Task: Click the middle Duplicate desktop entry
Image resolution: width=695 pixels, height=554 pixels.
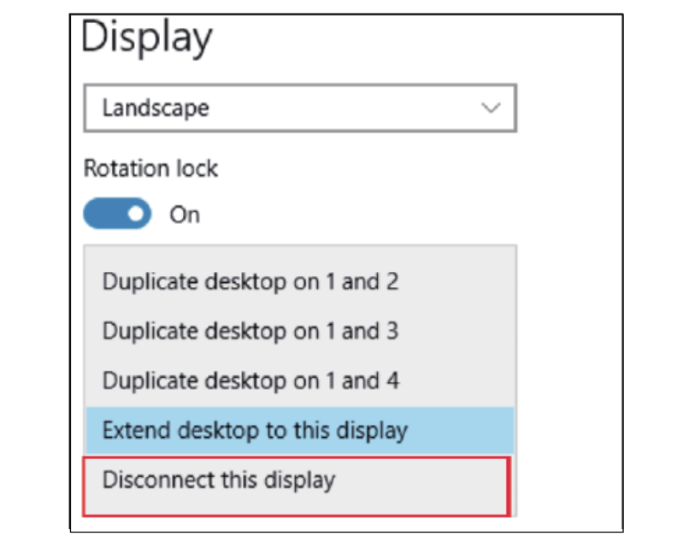Action: [x=250, y=330]
